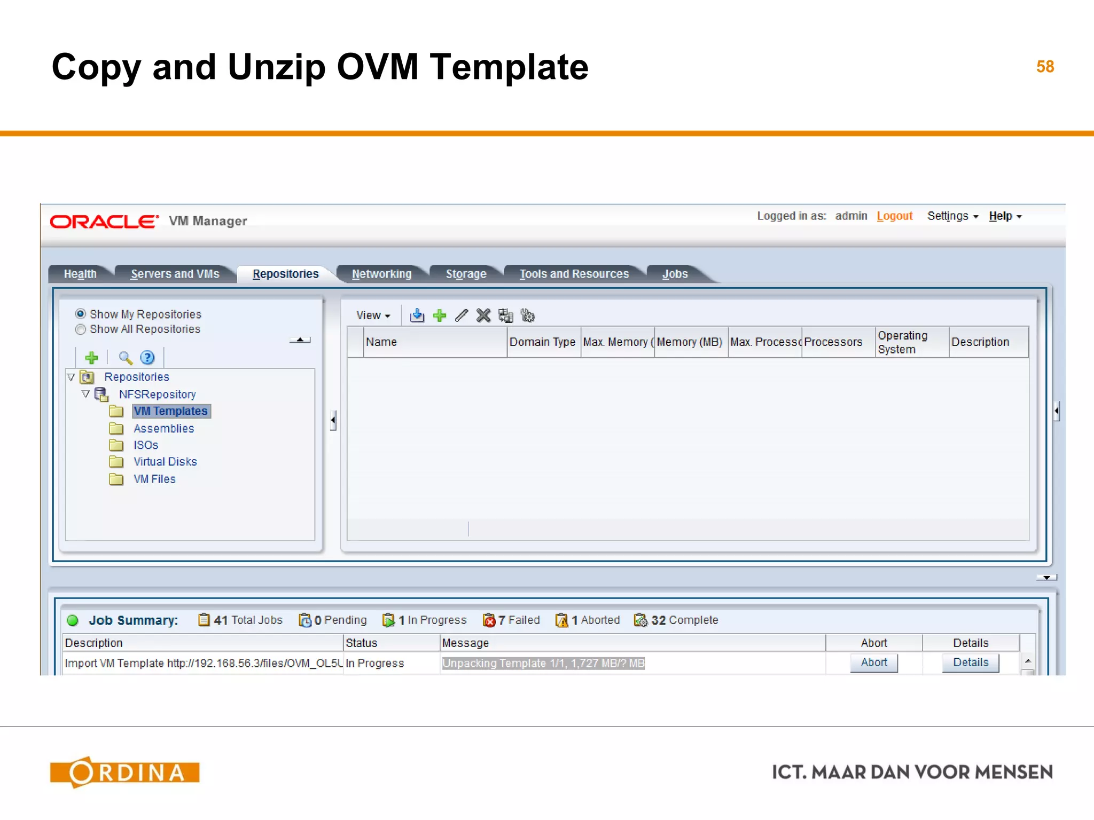The image size is (1094, 820).
Task: Collapse the NFSRepository node
Action: point(85,394)
